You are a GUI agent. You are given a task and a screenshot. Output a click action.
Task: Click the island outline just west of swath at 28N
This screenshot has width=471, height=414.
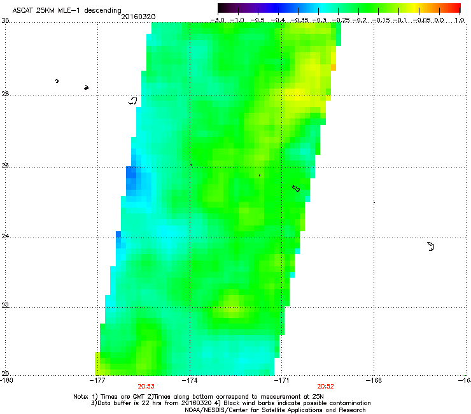click(x=132, y=101)
